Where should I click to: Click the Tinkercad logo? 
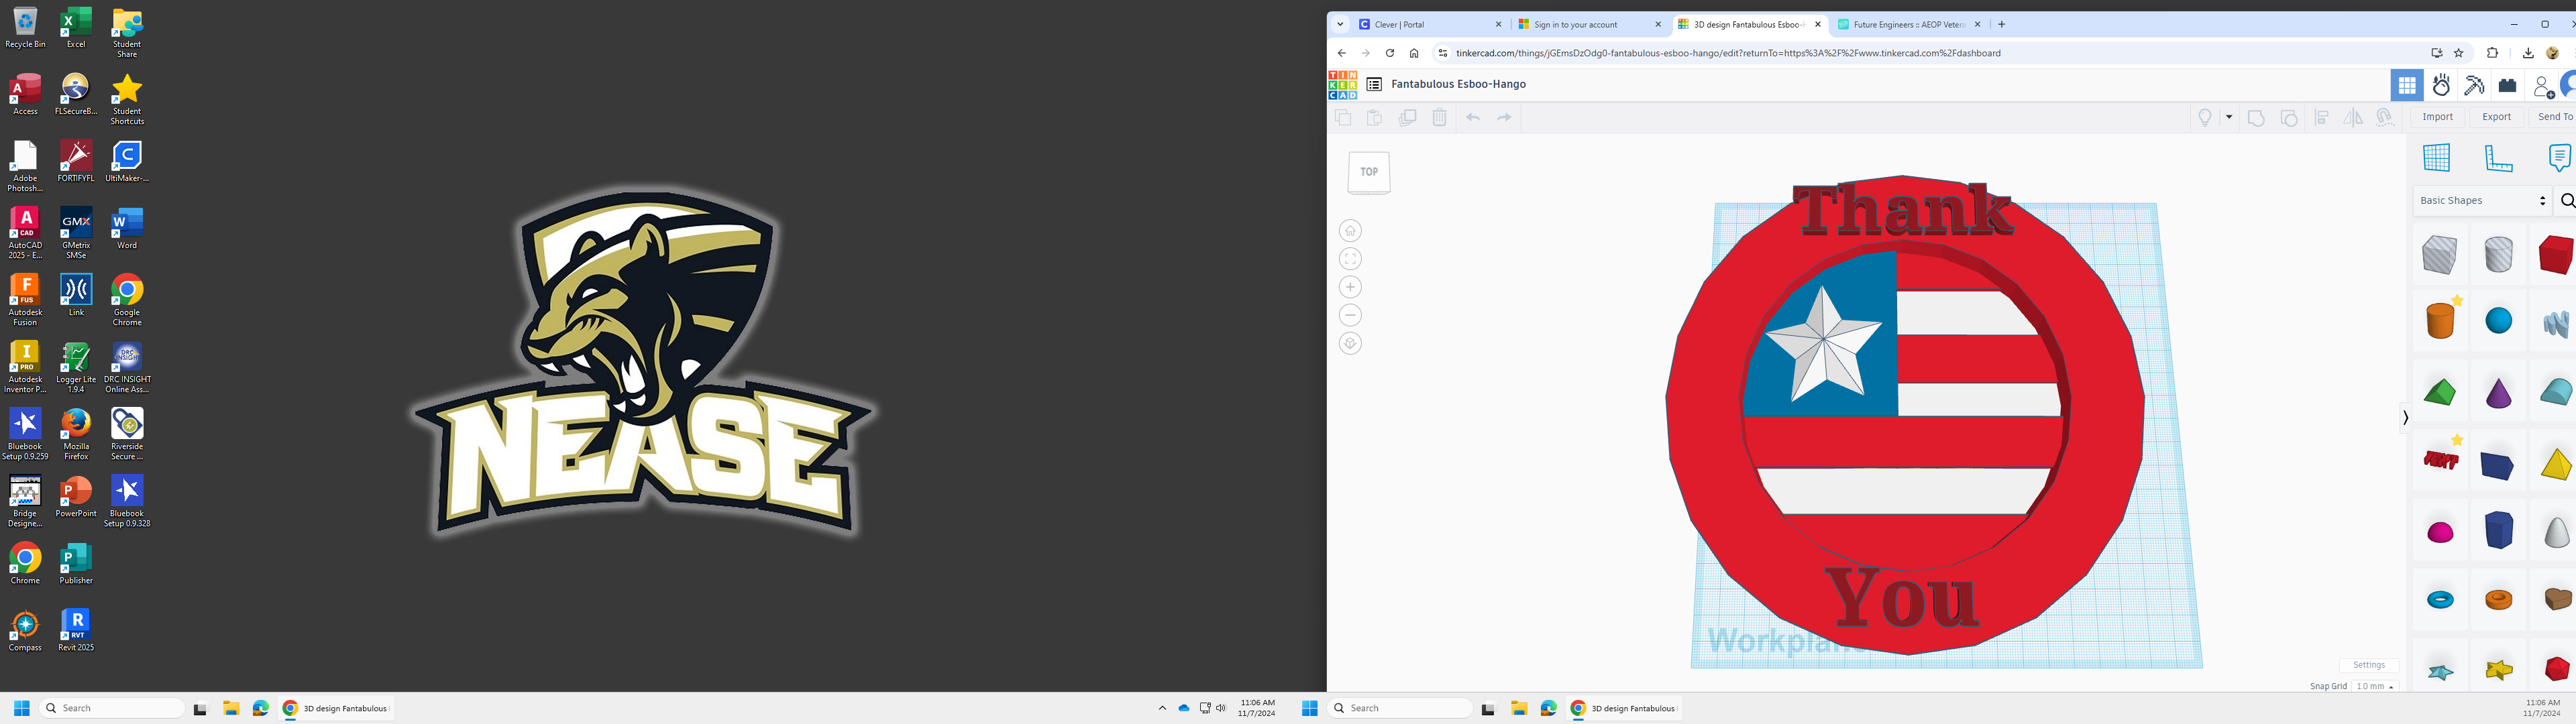[x=1342, y=85]
